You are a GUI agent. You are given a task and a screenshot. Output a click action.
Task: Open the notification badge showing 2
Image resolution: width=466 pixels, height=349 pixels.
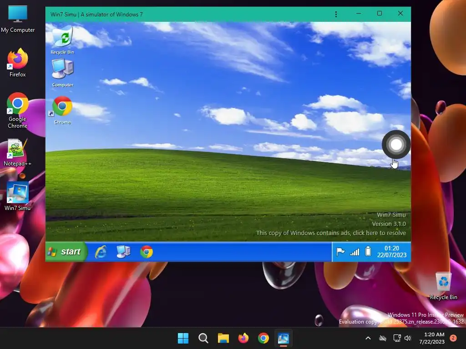click(453, 338)
